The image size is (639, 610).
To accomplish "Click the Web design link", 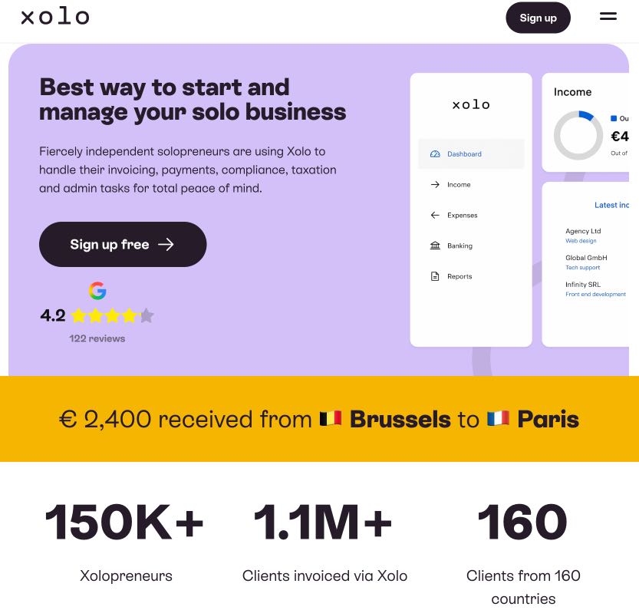I will 581,241.
